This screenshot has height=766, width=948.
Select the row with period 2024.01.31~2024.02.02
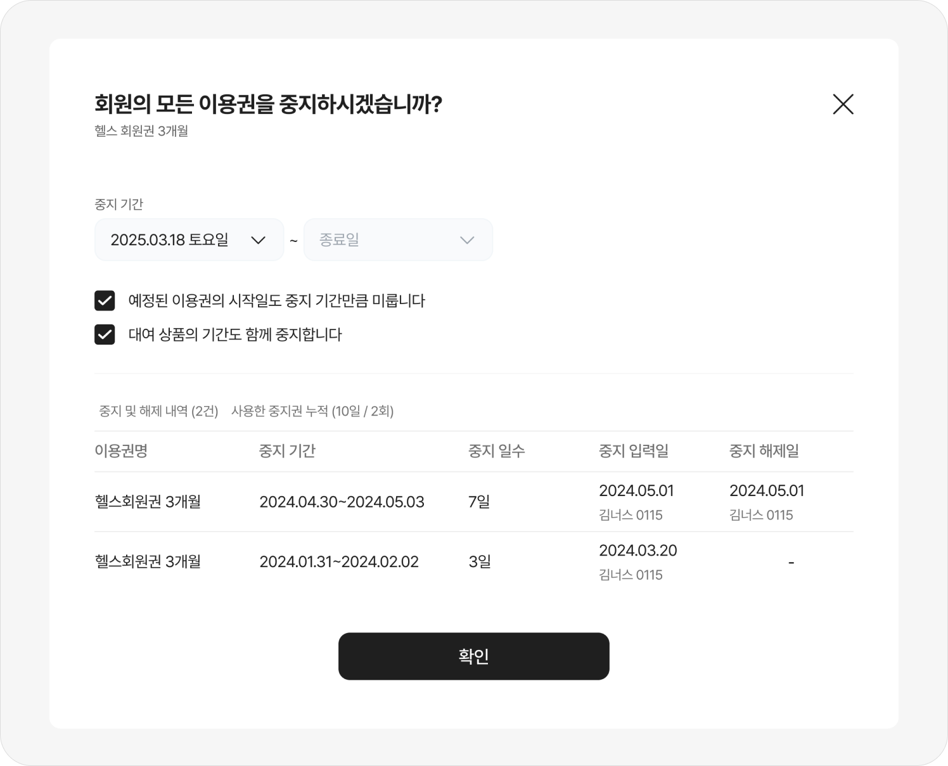pos(474,562)
